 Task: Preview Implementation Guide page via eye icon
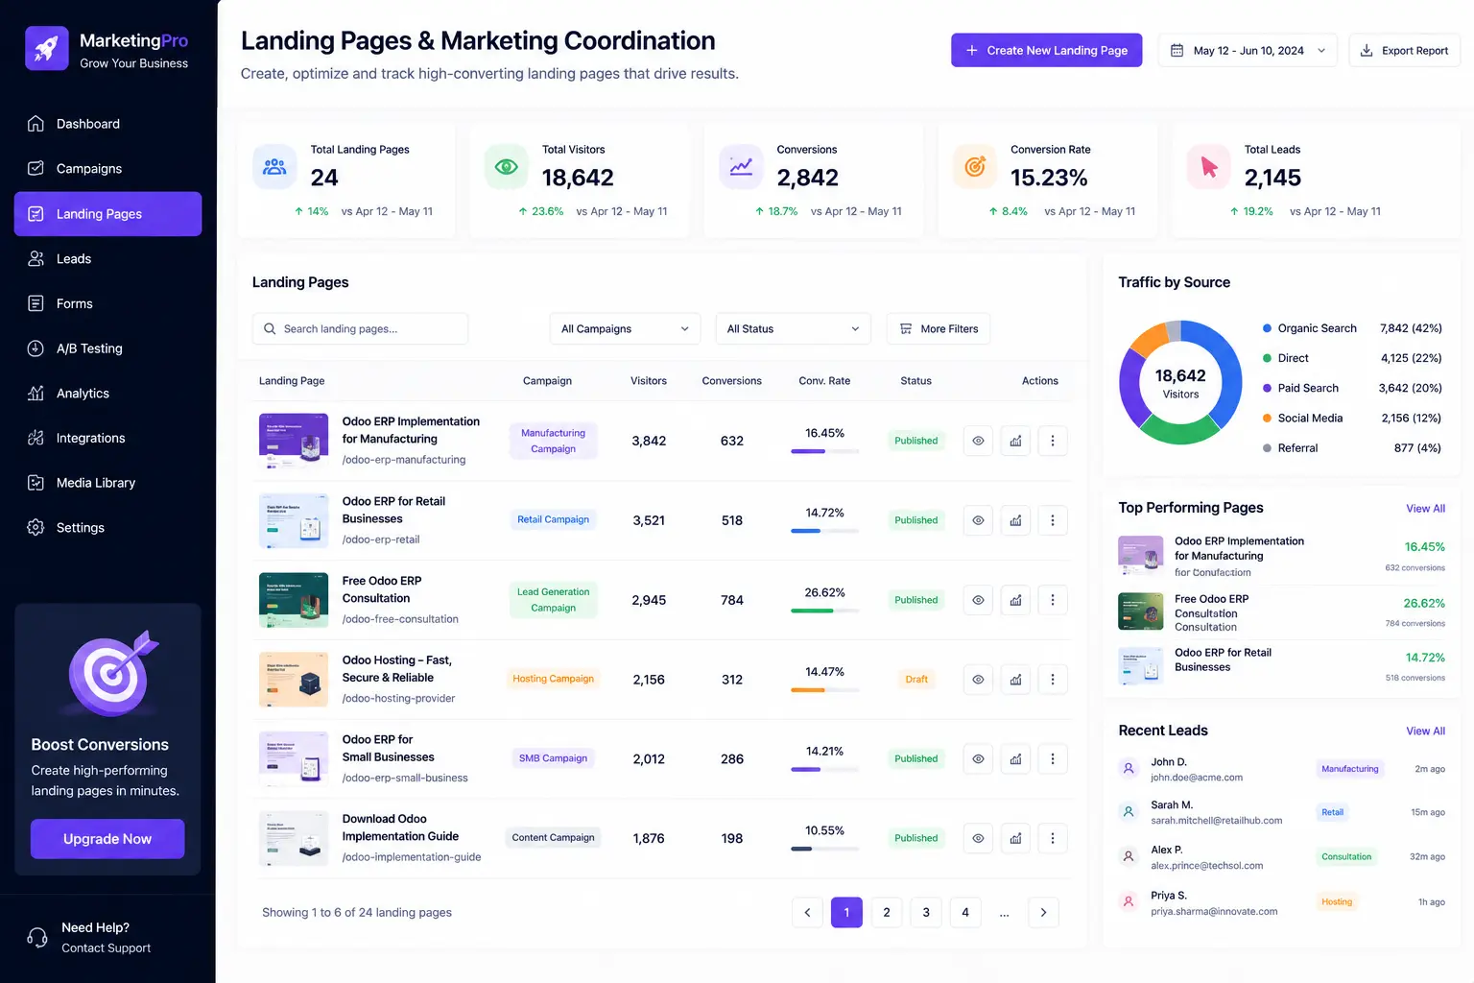(978, 838)
